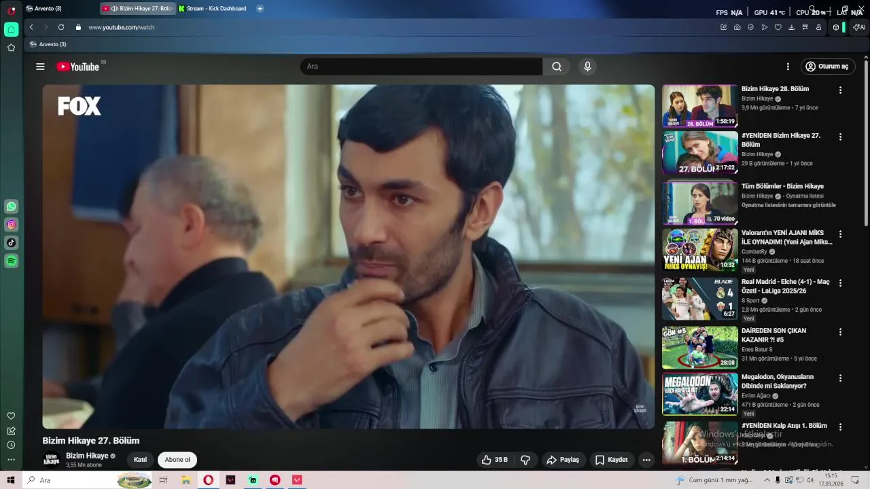Open the YouTube hamburger guide menu
The height and width of the screenshot is (489, 870).
coord(40,67)
